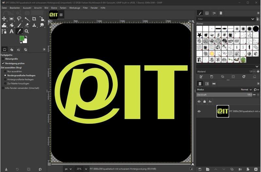Hide the PIT layer with eye icon
261x172 pixels.
pyautogui.click(x=199, y=111)
